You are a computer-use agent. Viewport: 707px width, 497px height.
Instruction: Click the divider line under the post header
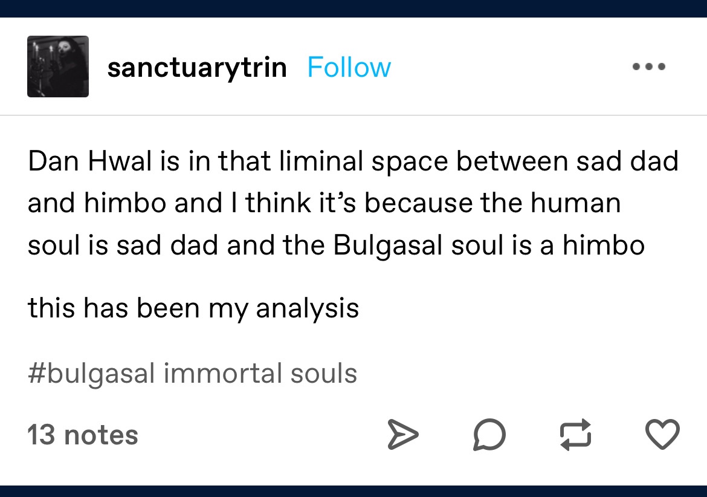[353, 115]
